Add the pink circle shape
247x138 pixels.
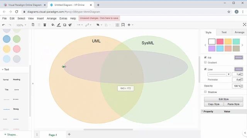[x=17, y=49]
